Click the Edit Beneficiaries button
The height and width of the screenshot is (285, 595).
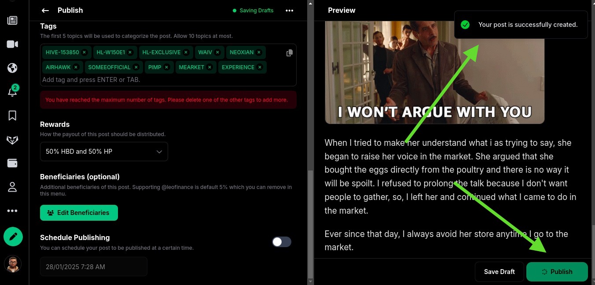(79, 213)
